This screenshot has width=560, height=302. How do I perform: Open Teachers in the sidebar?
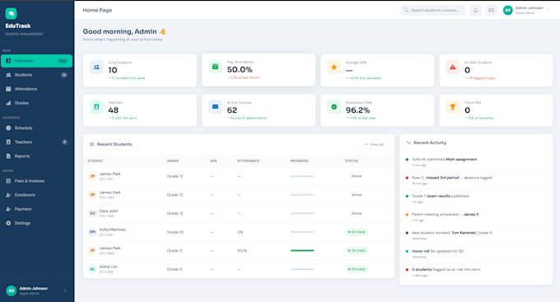pyautogui.click(x=36, y=142)
